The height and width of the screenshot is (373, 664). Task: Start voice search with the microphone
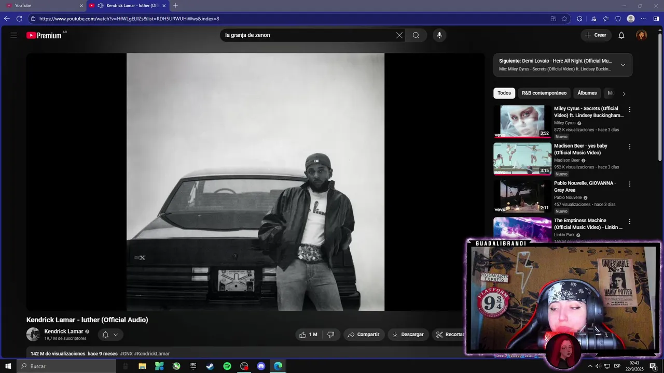coord(439,35)
